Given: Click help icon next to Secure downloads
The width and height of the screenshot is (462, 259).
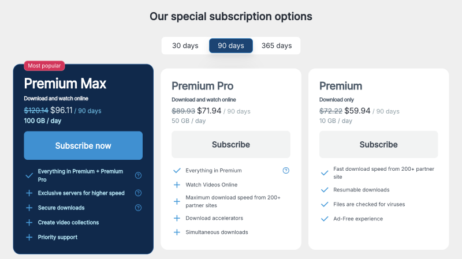Looking at the screenshot, I should click(x=138, y=208).
